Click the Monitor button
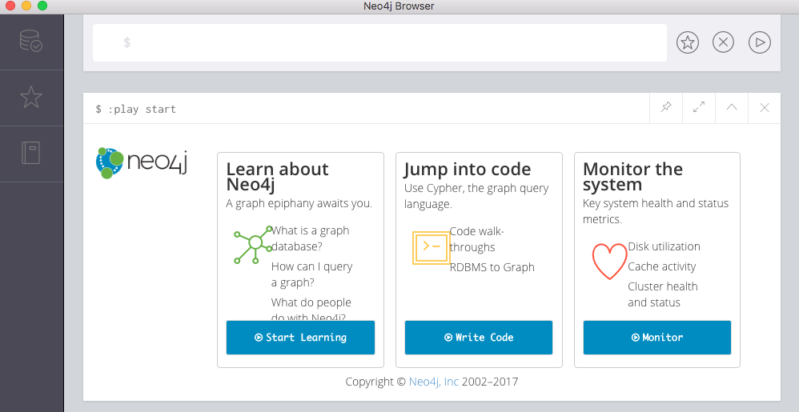Viewport: 799px width, 412px height. click(657, 338)
